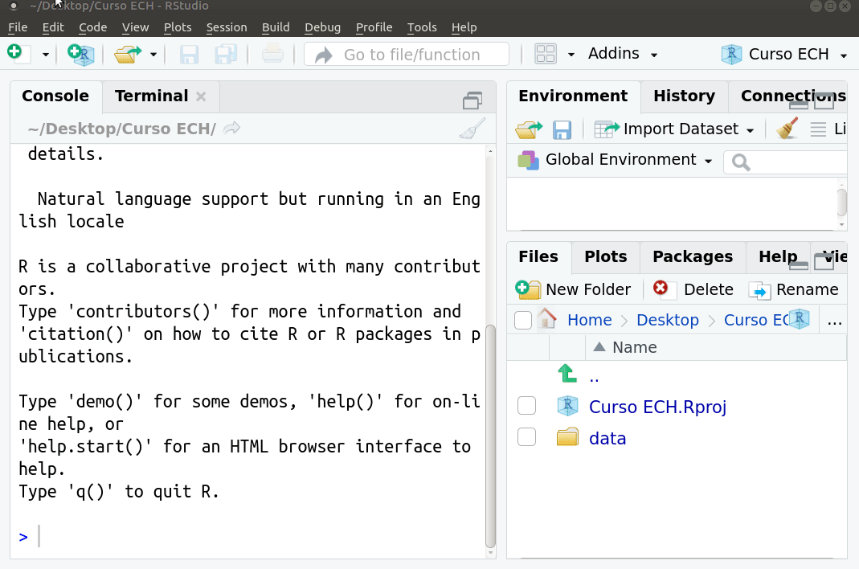Screen dimensions: 859x569
Task: Click the New Folder button
Action: pyautogui.click(x=573, y=289)
